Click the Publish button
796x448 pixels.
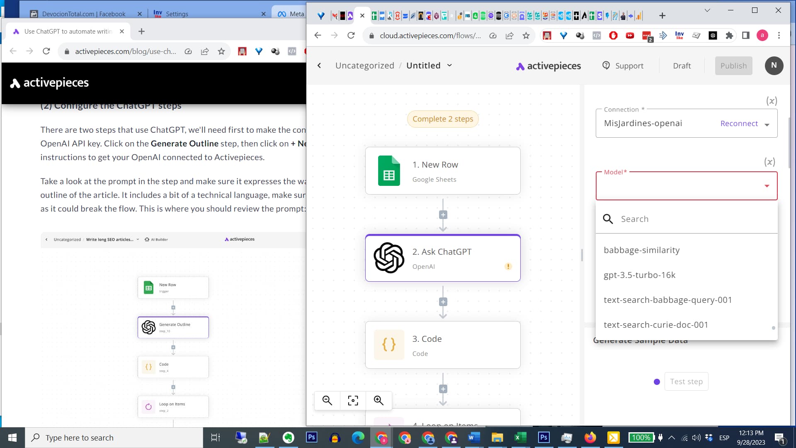[733, 66]
